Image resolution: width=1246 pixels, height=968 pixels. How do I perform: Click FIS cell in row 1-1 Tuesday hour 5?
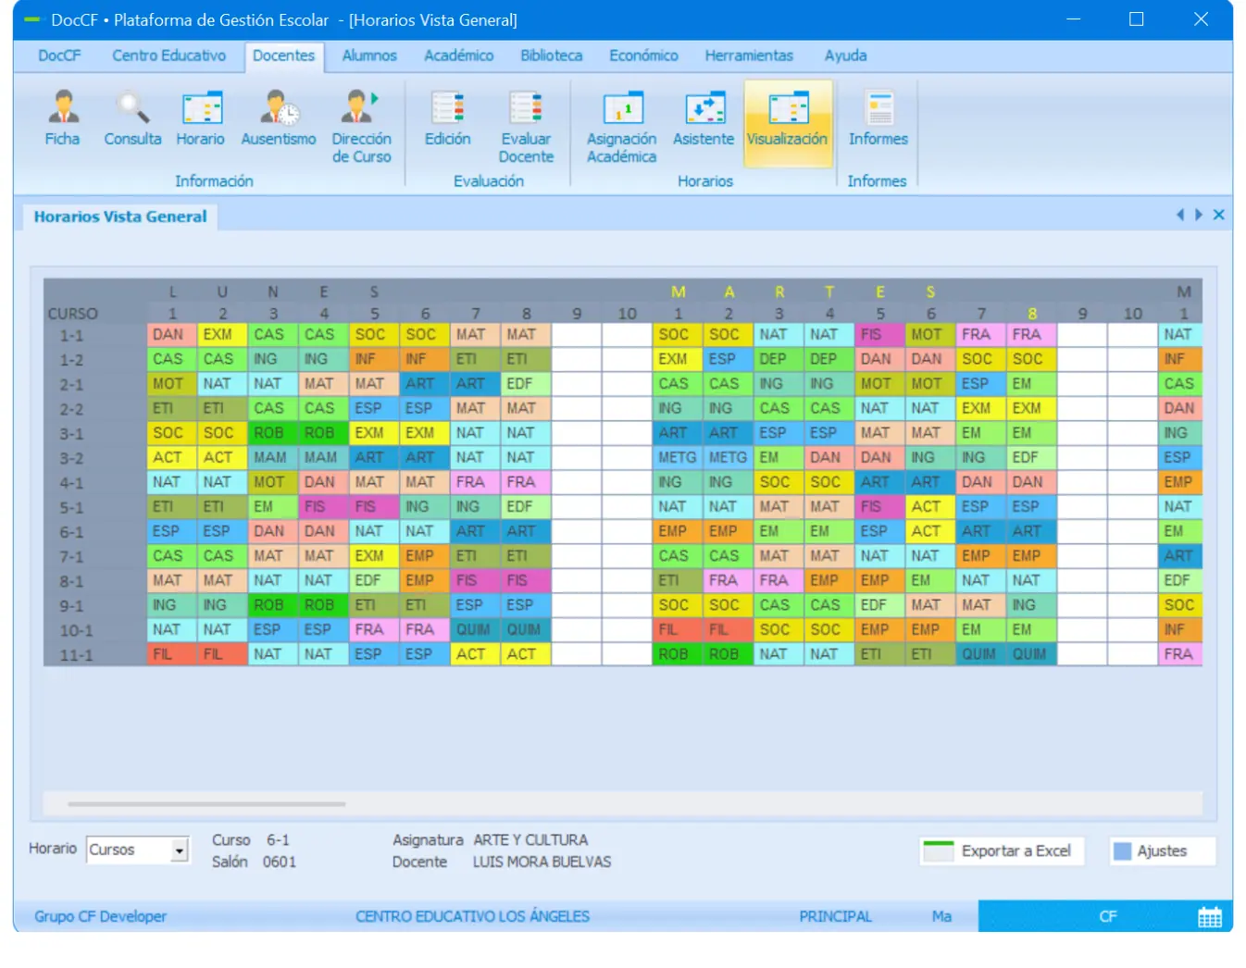click(x=879, y=335)
